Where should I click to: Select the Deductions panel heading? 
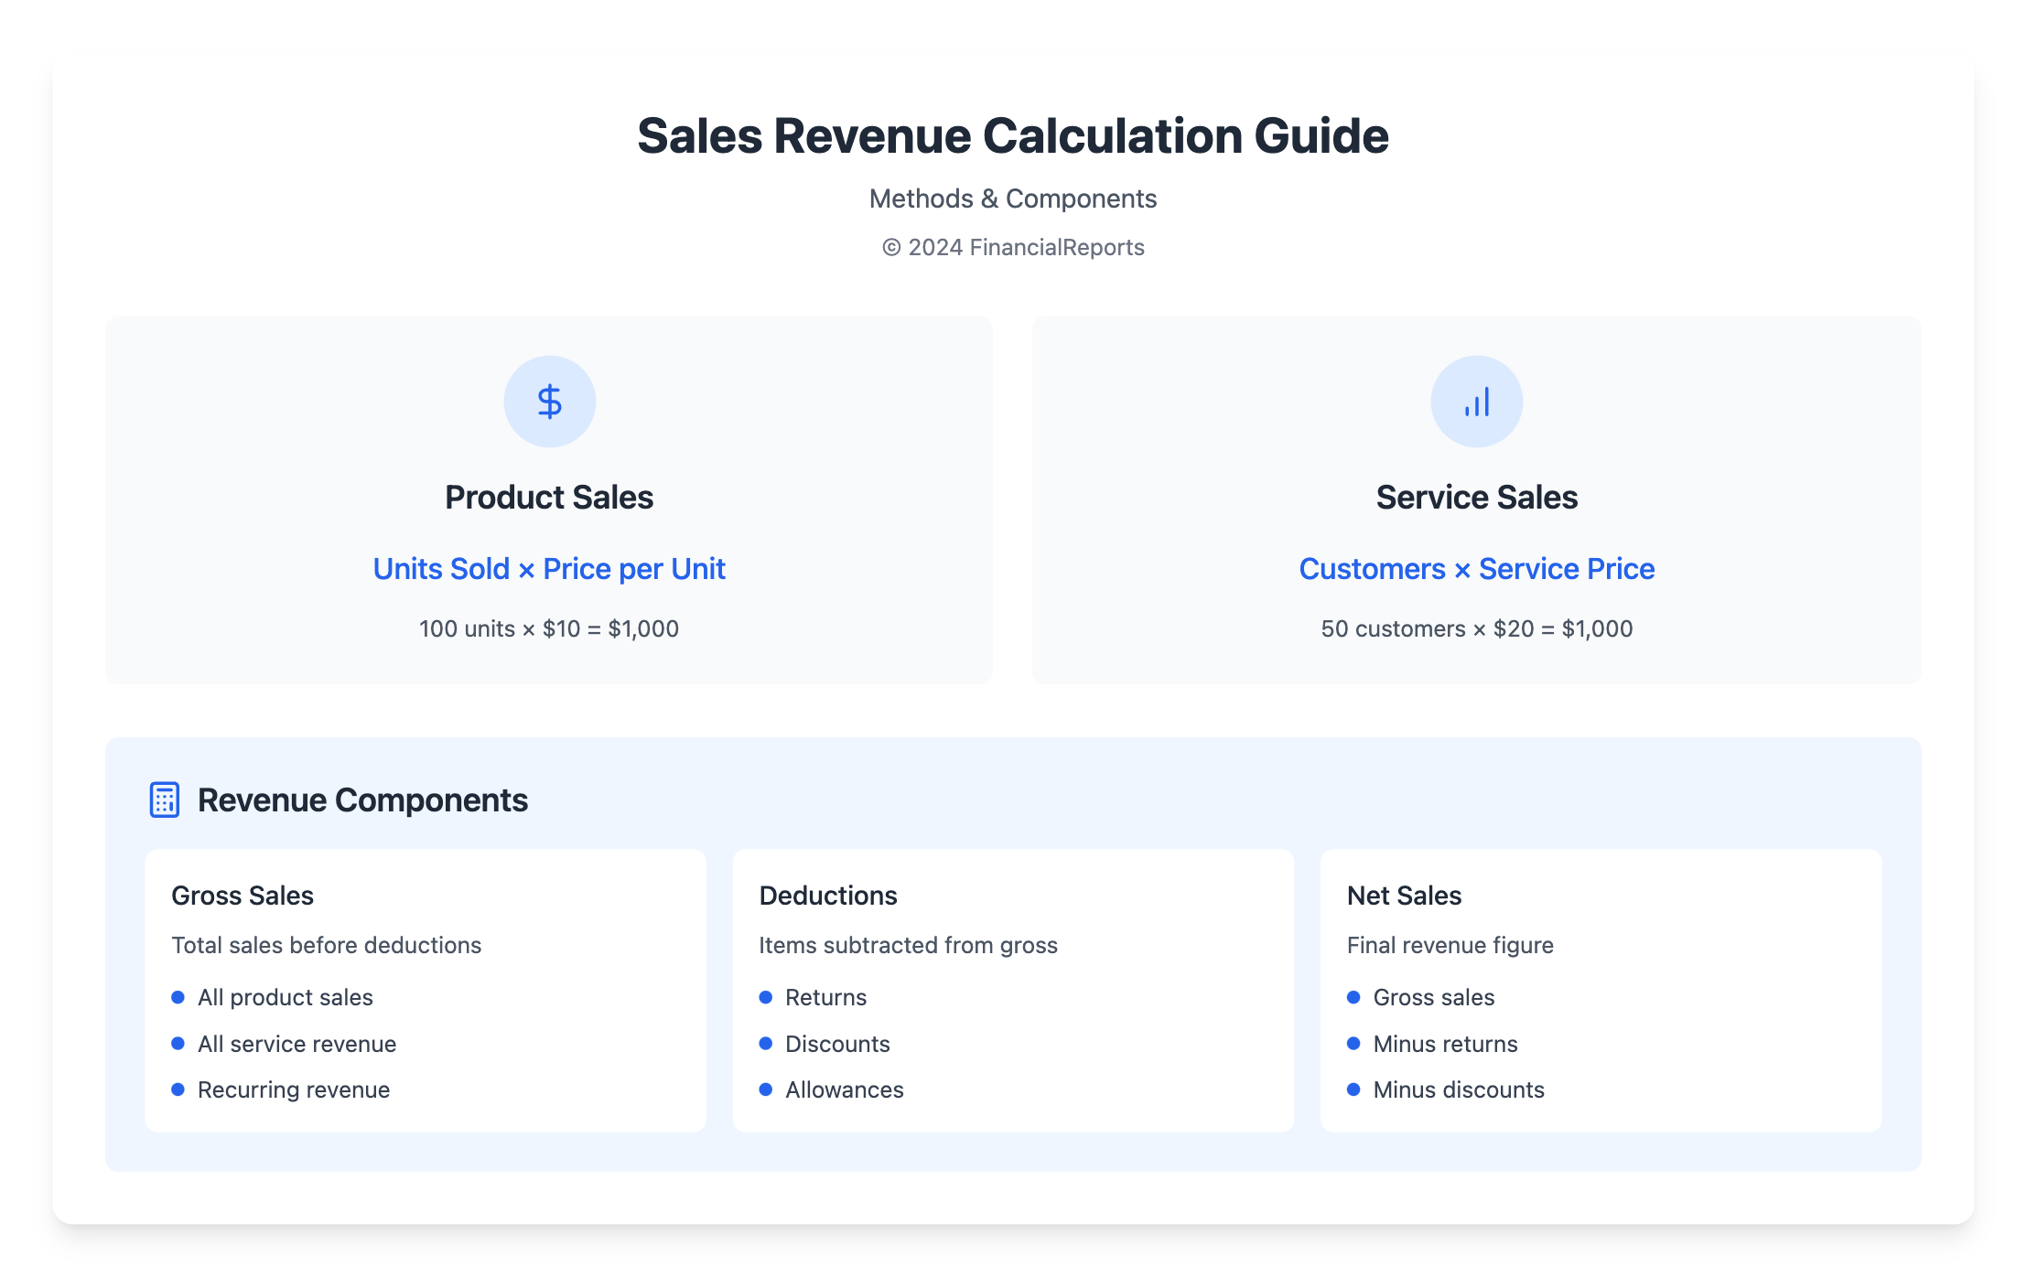(828, 895)
